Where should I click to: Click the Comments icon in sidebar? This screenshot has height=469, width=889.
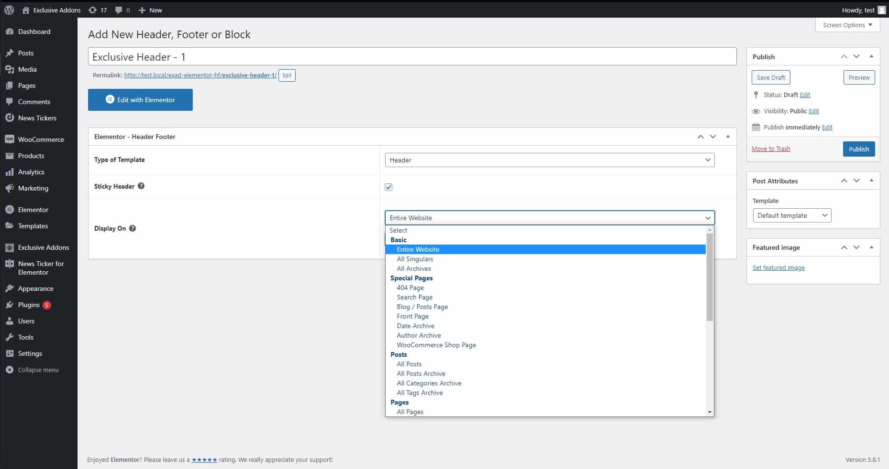point(10,102)
